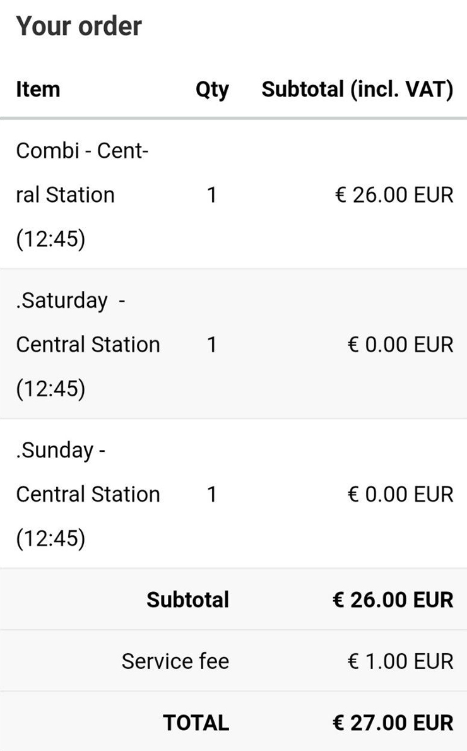This screenshot has height=751, width=467.
Task: Click the Subtotal (incl. VAT) header
Action: pyautogui.click(x=357, y=90)
